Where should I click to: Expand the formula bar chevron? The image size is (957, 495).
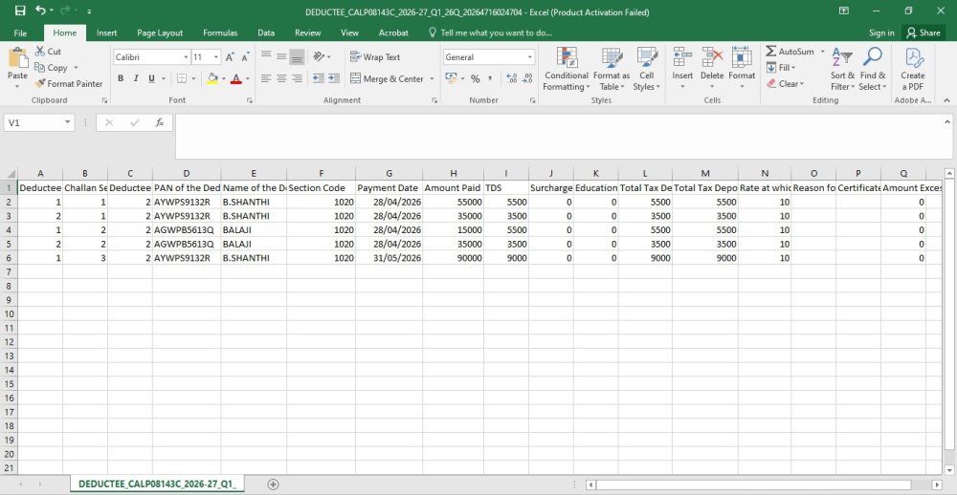click(x=946, y=121)
